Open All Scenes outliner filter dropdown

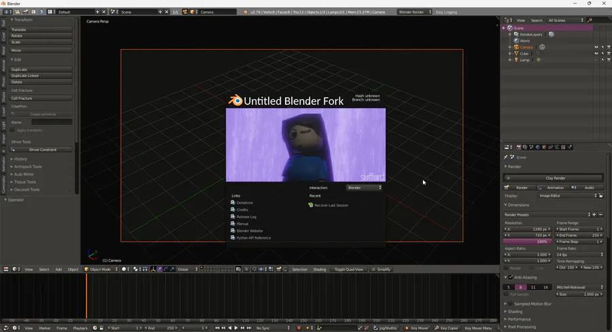click(565, 20)
